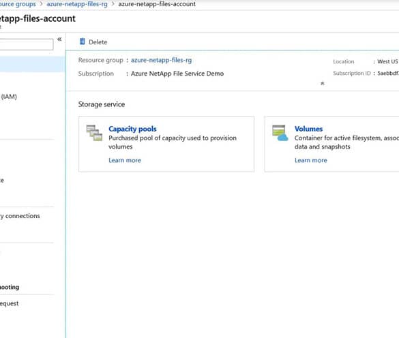Click the 'Storage service' section heading

[102, 104]
